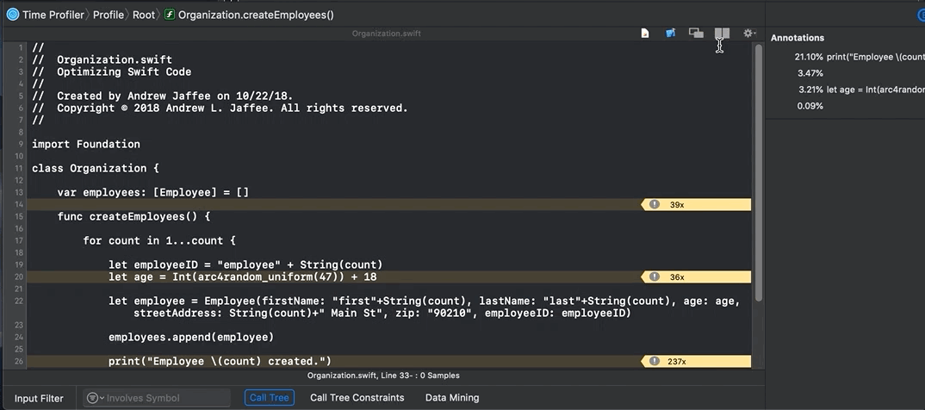Screen dimensions: 925x410
Task: Click the source editor vertical scrollbar
Action: click(x=758, y=172)
